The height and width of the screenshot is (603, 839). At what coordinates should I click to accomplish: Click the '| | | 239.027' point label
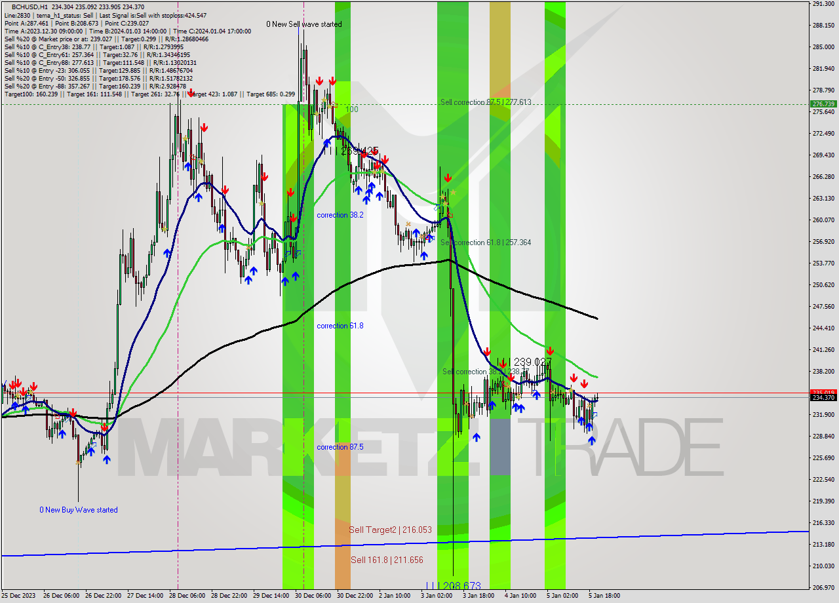[524, 362]
